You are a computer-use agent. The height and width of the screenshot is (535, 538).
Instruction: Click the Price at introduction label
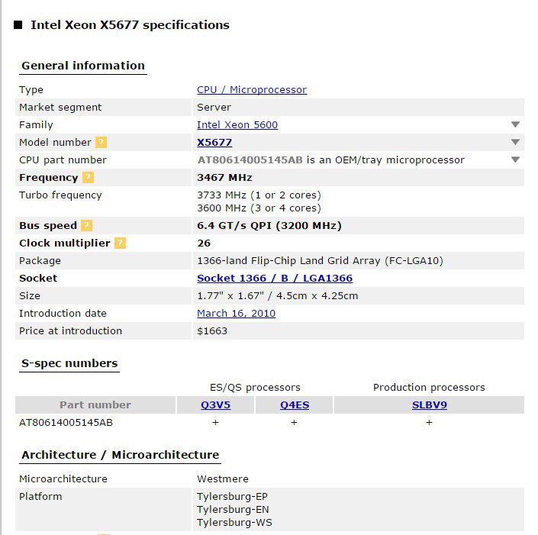(x=71, y=330)
